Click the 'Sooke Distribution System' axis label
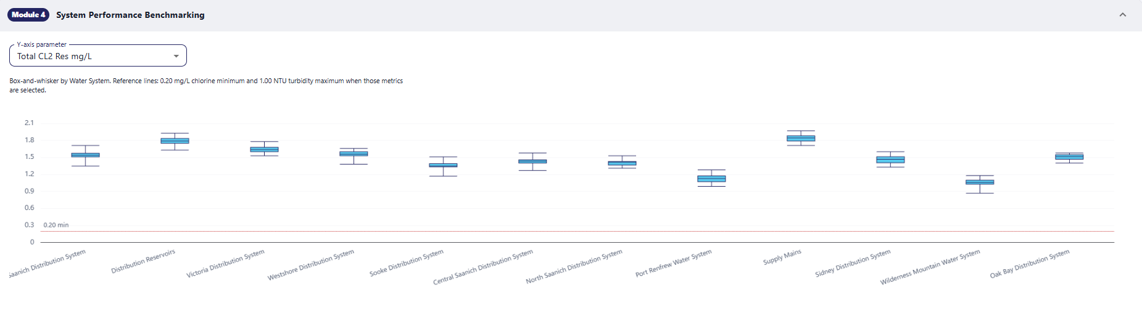This screenshot has width=1142, height=329. pos(407,263)
